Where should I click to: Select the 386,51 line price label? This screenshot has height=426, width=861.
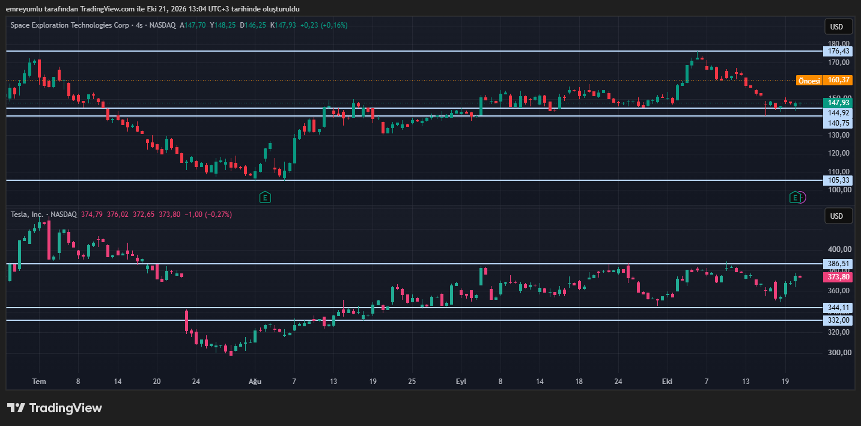click(x=838, y=264)
